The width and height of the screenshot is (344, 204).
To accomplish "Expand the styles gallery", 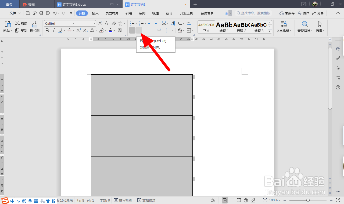I will (270, 31).
